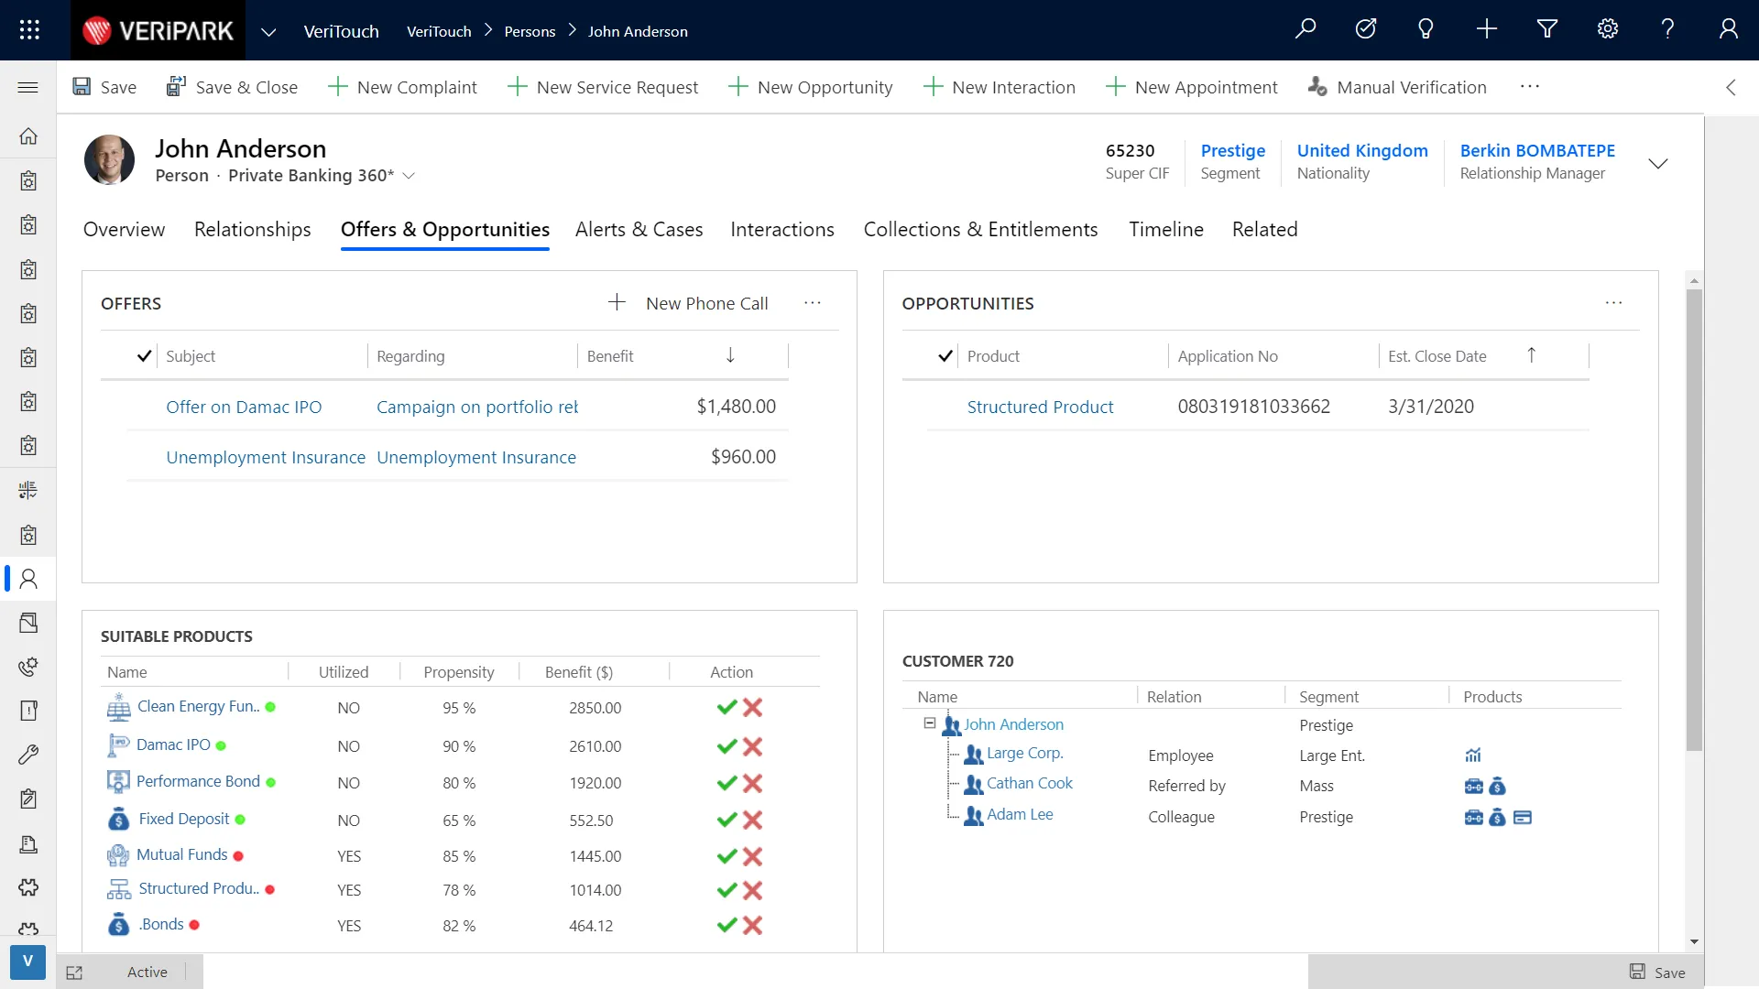The image size is (1759, 989).
Task: Switch to the Relationships tab
Action: pyautogui.click(x=252, y=229)
